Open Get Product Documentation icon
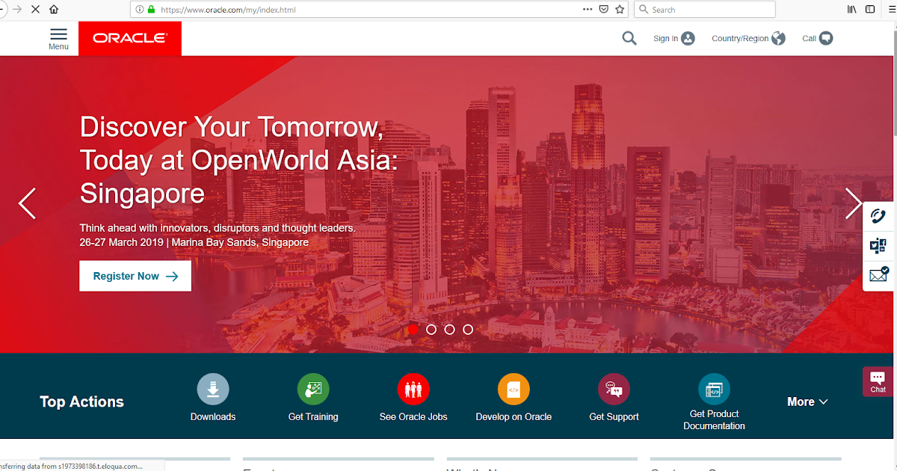This screenshot has width=897, height=471. (714, 389)
